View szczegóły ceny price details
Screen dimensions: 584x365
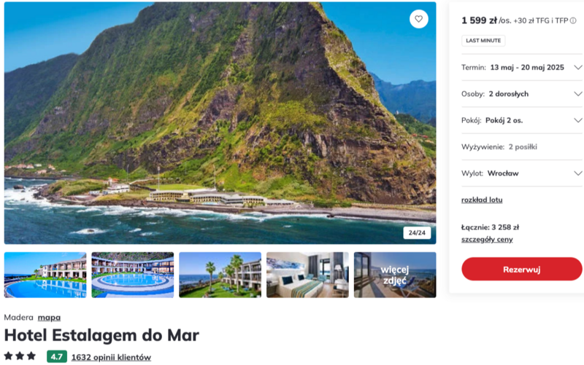point(487,240)
